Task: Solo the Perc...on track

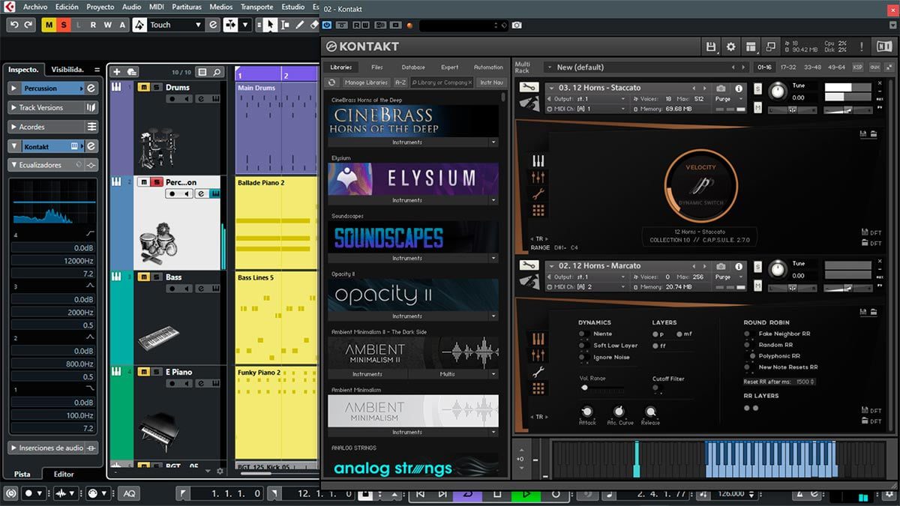Action: pyautogui.click(x=156, y=182)
